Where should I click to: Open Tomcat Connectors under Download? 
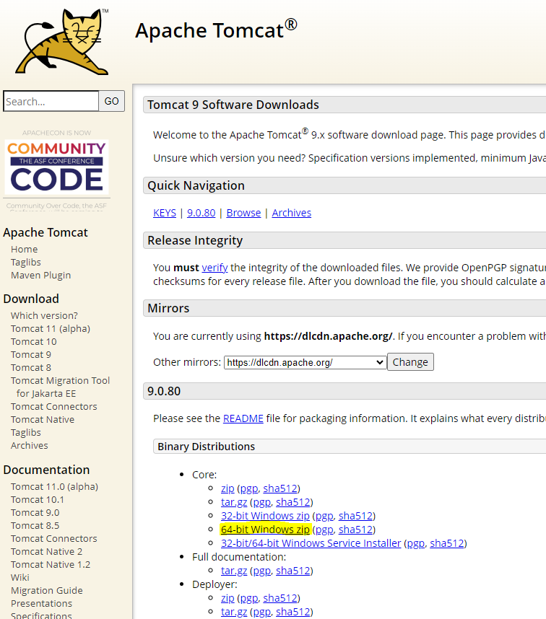53,407
